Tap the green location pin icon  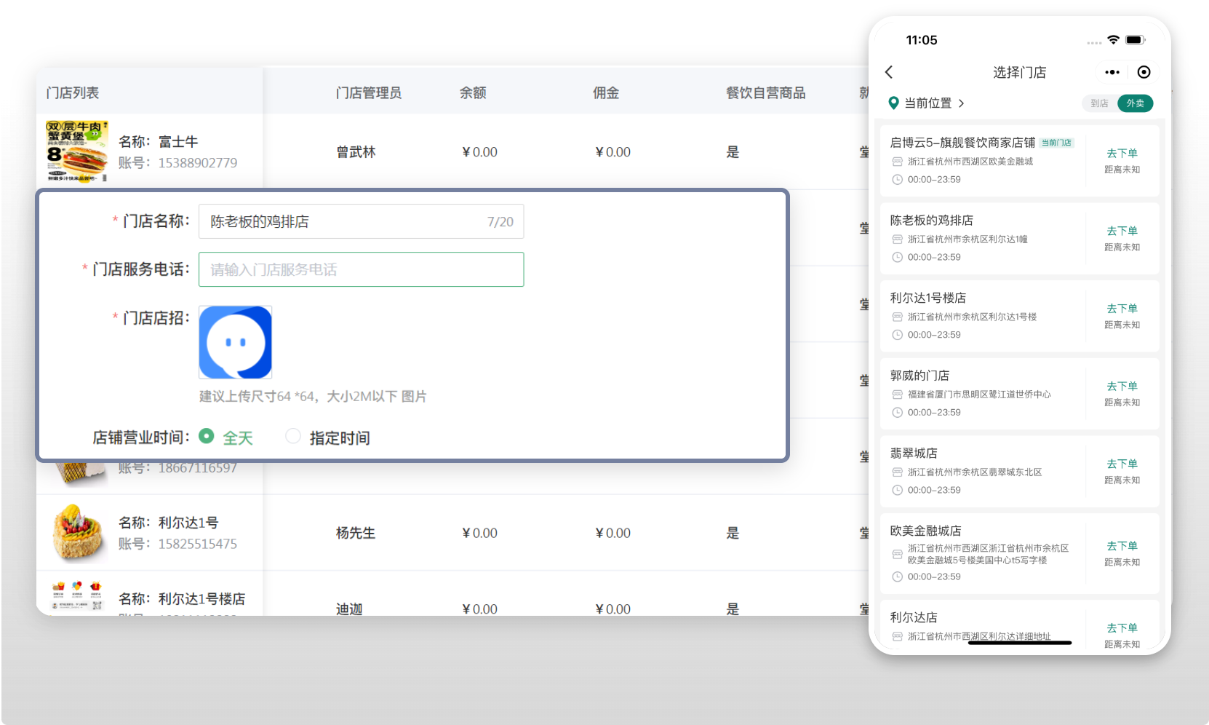pyautogui.click(x=894, y=103)
